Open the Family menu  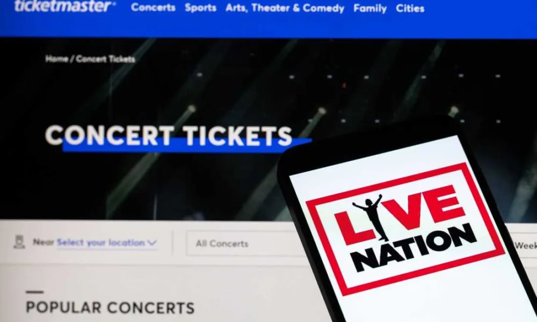pos(370,8)
